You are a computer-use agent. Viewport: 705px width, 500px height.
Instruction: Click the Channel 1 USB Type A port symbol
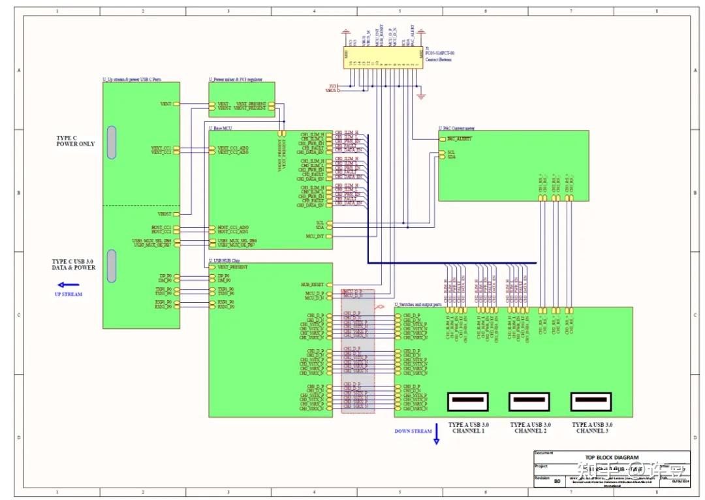click(468, 401)
